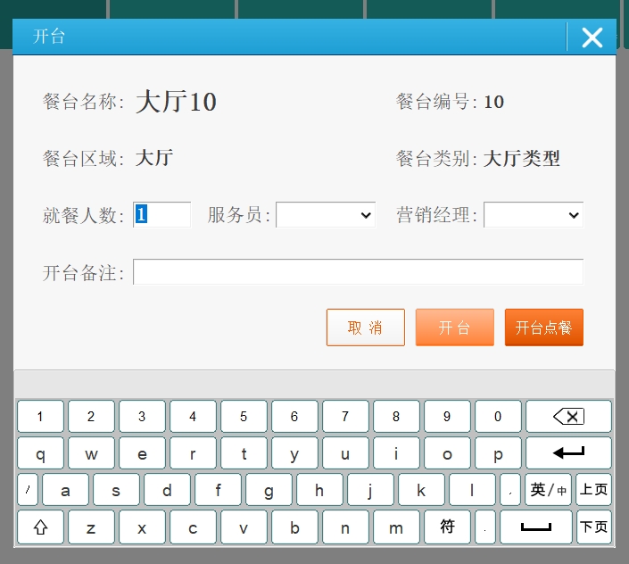Screen dimensions: 629x564
Task: Tap the number 5 key
Action: [244, 417]
